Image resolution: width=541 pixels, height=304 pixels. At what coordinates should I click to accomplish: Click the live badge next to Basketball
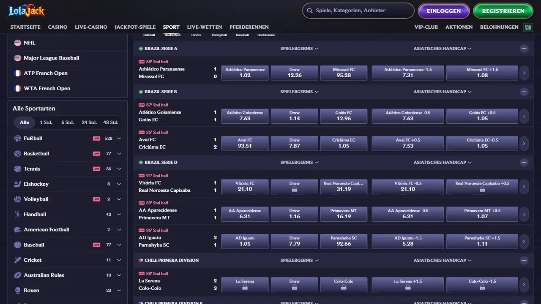point(97,154)
